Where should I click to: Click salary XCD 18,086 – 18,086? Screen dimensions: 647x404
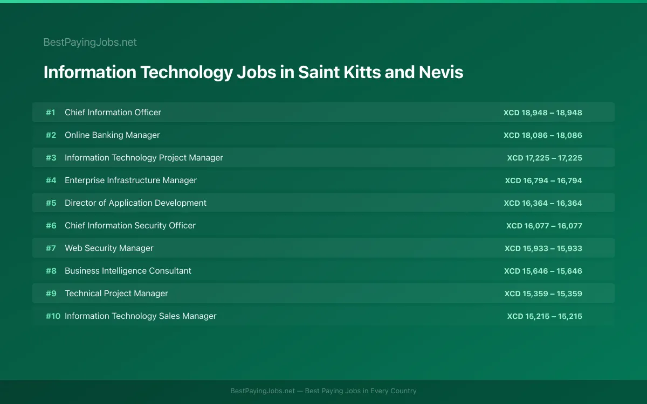[543, 135]
